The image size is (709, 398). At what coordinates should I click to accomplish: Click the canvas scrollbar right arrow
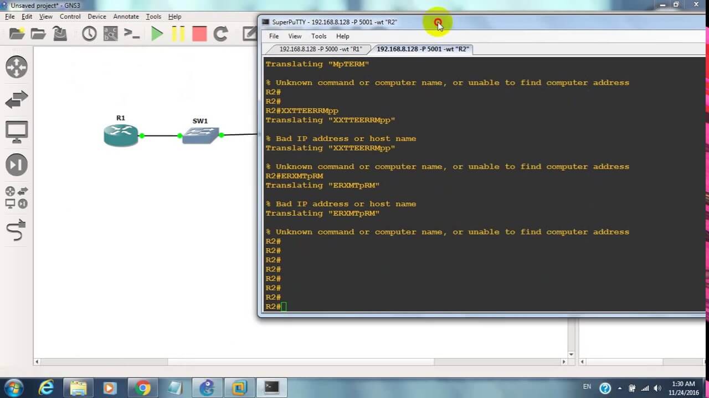563,362
